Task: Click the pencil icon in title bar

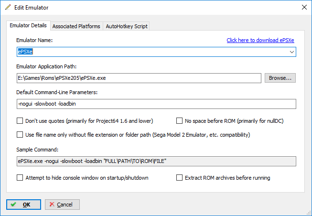Action: pyautogui.click(x=8, y=7)
